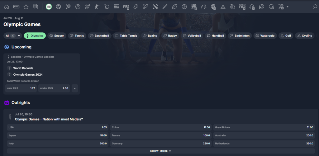Open search with magnifier icon

(315, 7)
